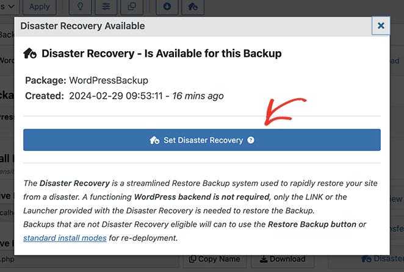Click the copy windows icon in toolbar
The height and width of the screenshot is (272, 404).
132,7
